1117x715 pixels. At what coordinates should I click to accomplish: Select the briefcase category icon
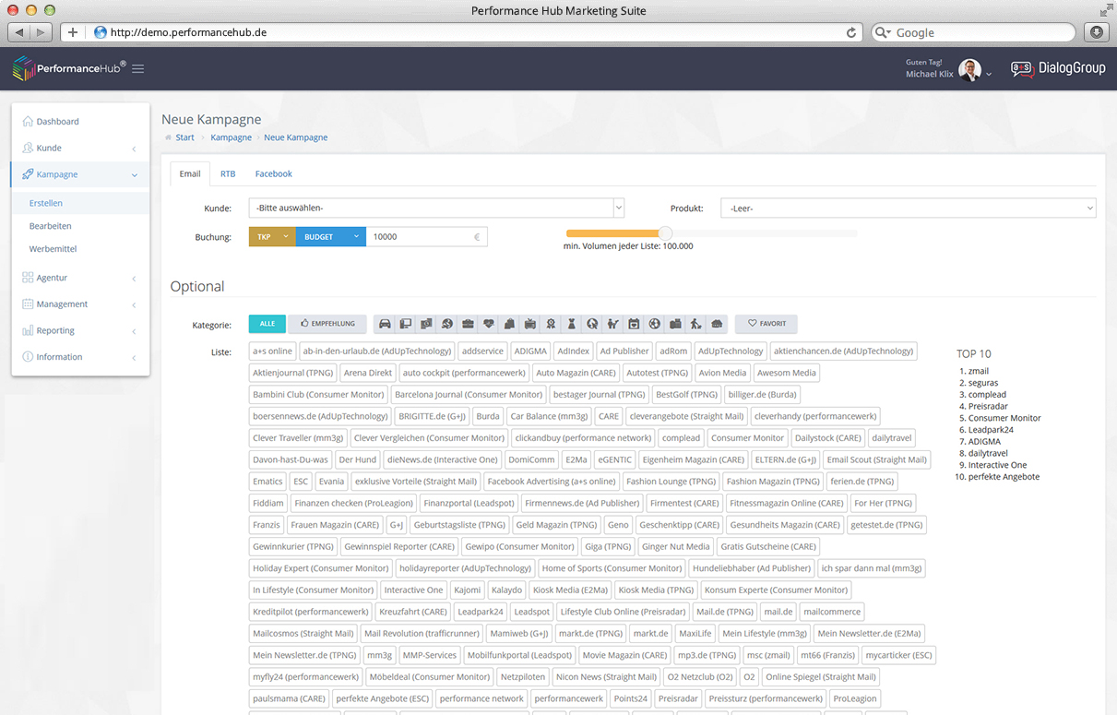coord(468,324)
